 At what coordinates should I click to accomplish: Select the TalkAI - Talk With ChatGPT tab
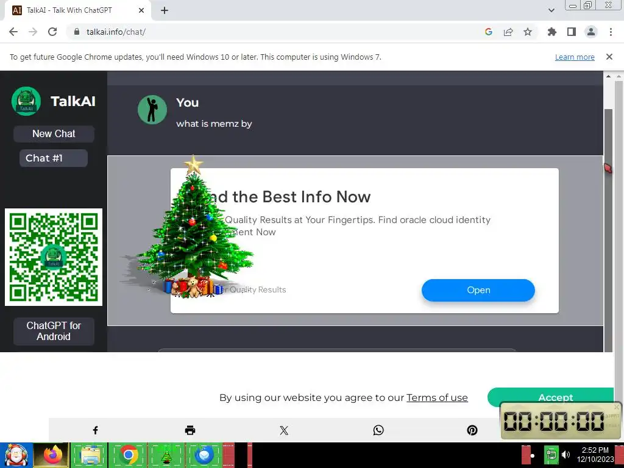[x=78, y=10]
